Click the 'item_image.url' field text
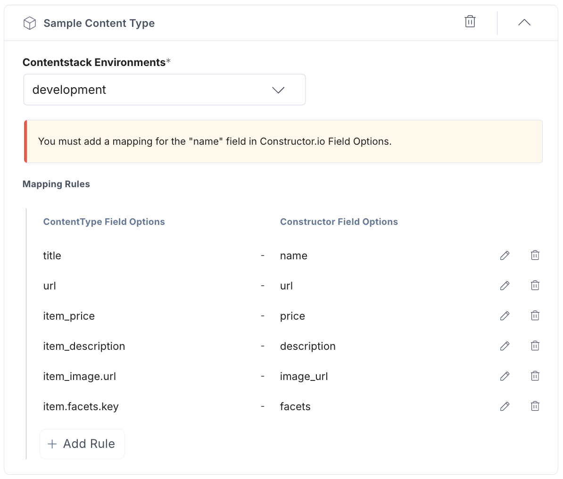This screenshot has height=479, width=563. click(79, 377)
